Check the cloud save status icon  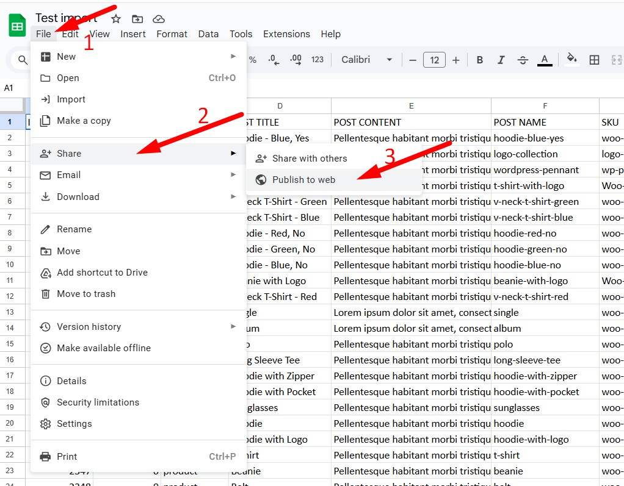coord(159,19)
